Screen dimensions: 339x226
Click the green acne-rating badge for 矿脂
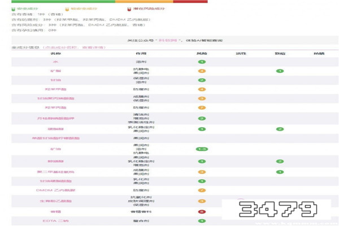coord(279,71)
